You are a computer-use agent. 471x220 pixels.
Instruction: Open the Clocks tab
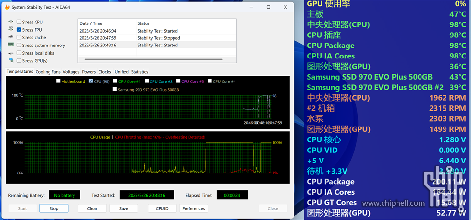105,72
